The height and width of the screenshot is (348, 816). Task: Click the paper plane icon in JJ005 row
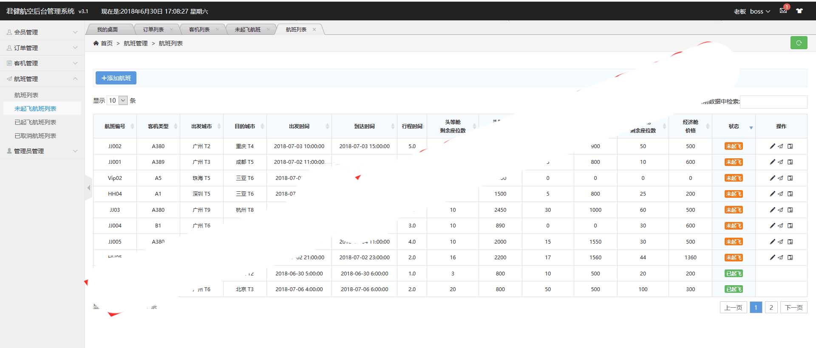click(x=780, y=242)
